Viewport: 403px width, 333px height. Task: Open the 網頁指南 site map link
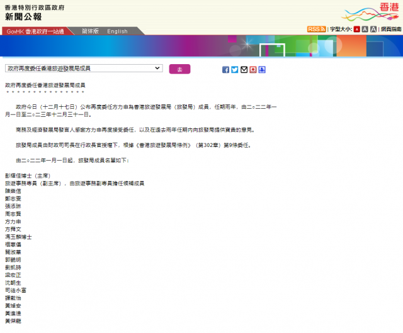coord(390,30)
